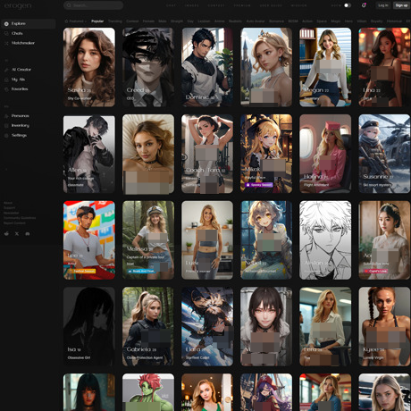Viewport: 411px width, 411px height.
Task: Expand the Featured dropdown filter
Action: pos(76,21)
